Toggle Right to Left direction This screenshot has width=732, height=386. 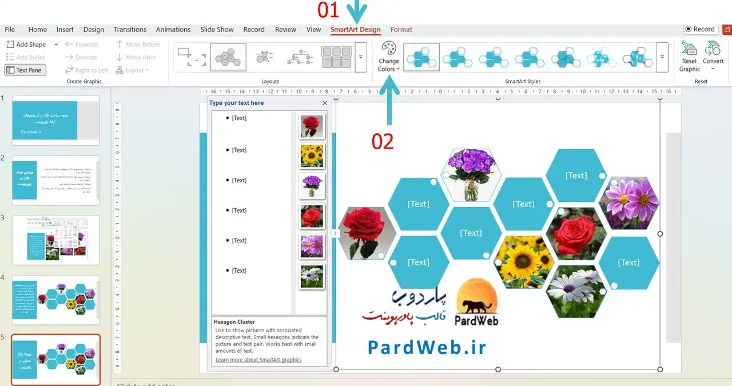point(86,70)
